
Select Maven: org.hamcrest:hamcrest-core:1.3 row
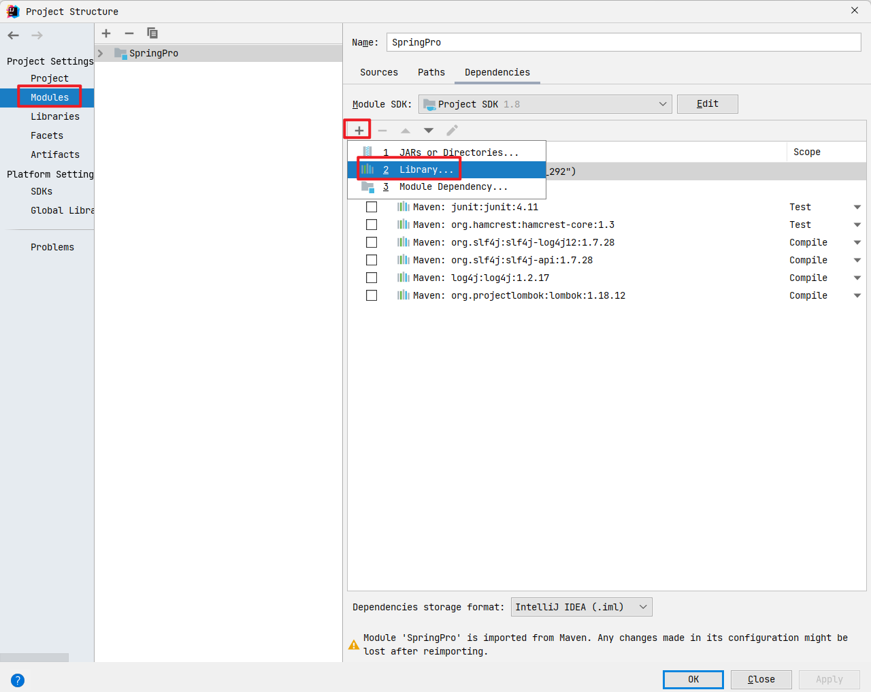(607, 225)
